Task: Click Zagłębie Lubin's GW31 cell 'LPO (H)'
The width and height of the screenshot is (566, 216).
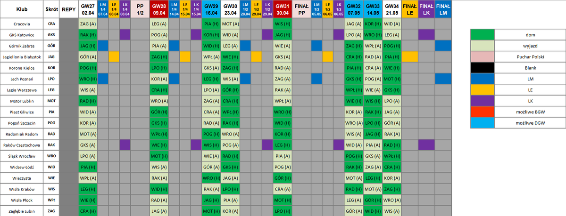Action: (x=283, y=211)
